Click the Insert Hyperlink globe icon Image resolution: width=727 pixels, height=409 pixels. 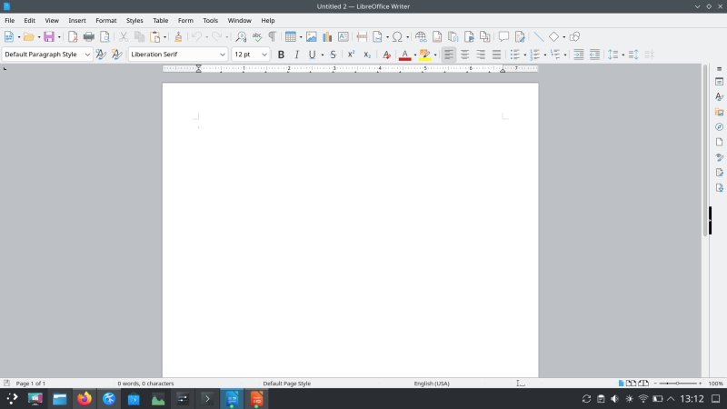pos(421,37)
